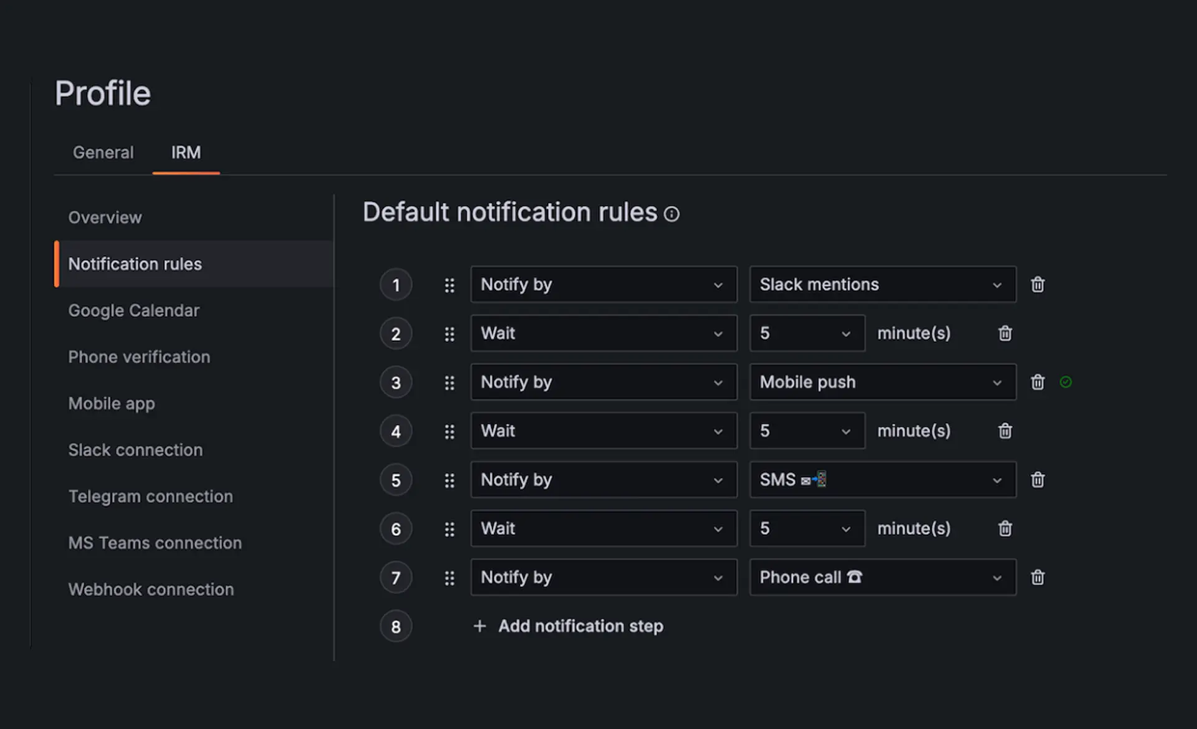Click the minute(s) label on step 2
The width and height of the screenshot is (1197, 729).
click(914, 333)
